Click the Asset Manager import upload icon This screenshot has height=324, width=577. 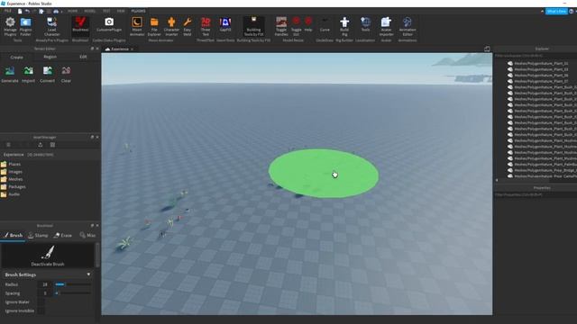41,145
